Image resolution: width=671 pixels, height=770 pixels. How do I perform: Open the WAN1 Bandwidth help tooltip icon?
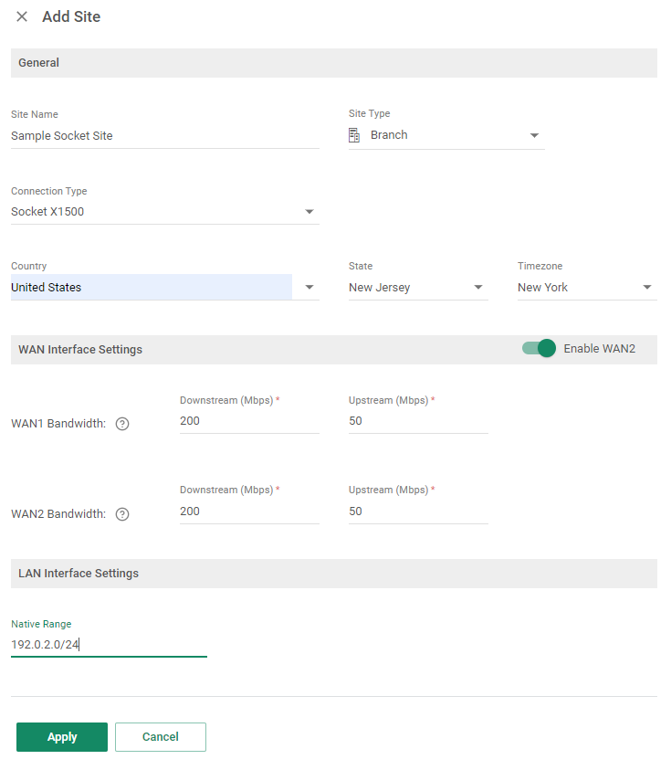point(121,423)
